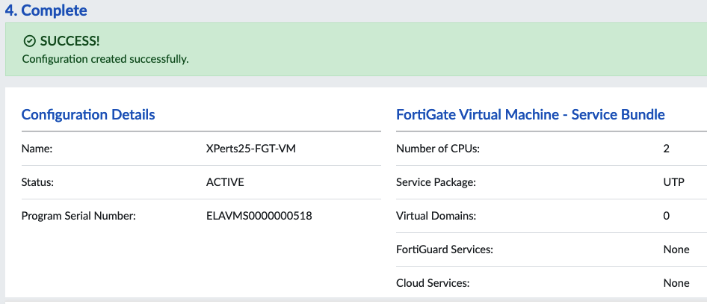Click the 'Program Serial Number:' label
Screen dimensions: 707x304
click(x=78, y=216)
